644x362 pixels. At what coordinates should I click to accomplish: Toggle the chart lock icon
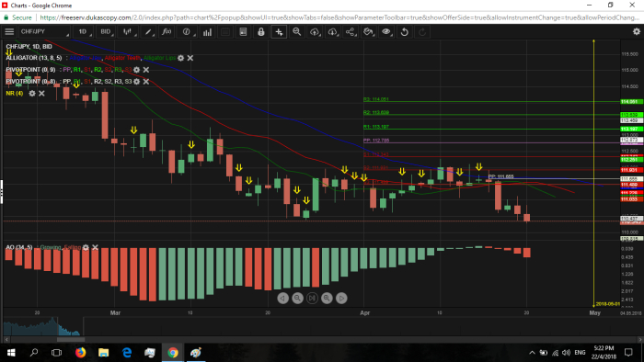pyautogui.click(x=260, y=31)
